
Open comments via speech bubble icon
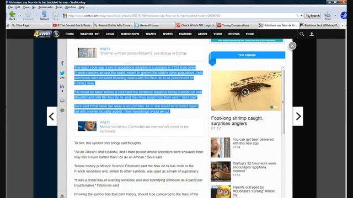click(62, 111)
